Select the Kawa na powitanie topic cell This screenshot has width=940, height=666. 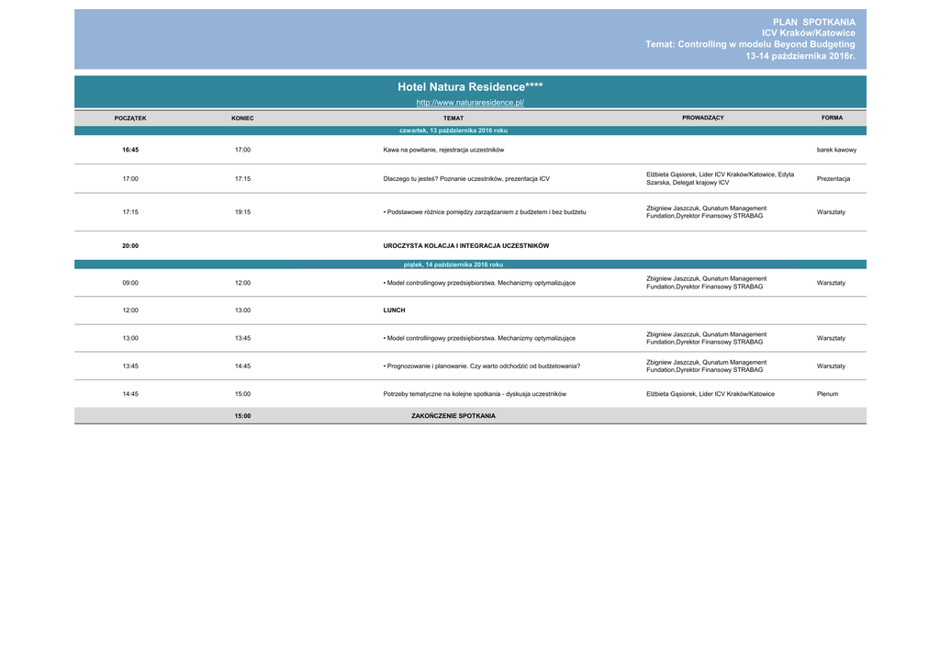443,149
